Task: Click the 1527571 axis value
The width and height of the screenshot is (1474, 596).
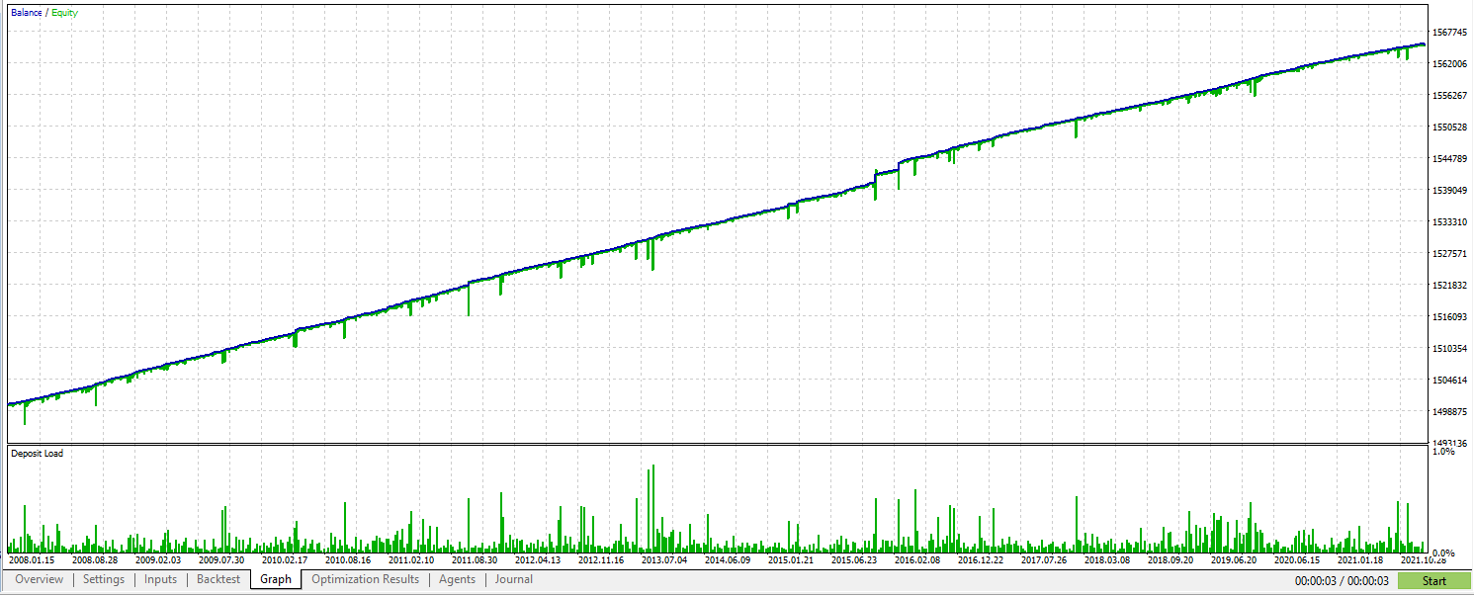Action: pyautogui.click(x=1450, y=254)
